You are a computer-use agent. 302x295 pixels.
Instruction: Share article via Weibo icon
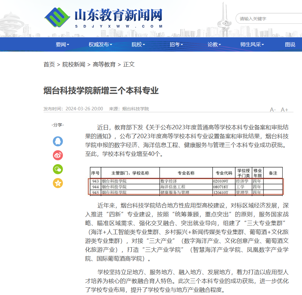click(x=58, y=155)
